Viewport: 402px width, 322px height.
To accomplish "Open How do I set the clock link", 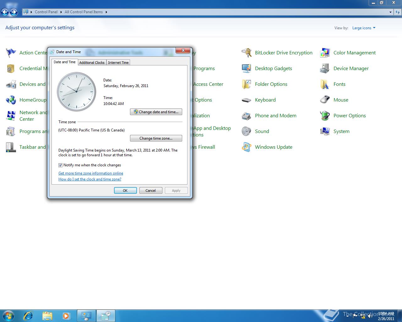I will [x=90, y=179].
